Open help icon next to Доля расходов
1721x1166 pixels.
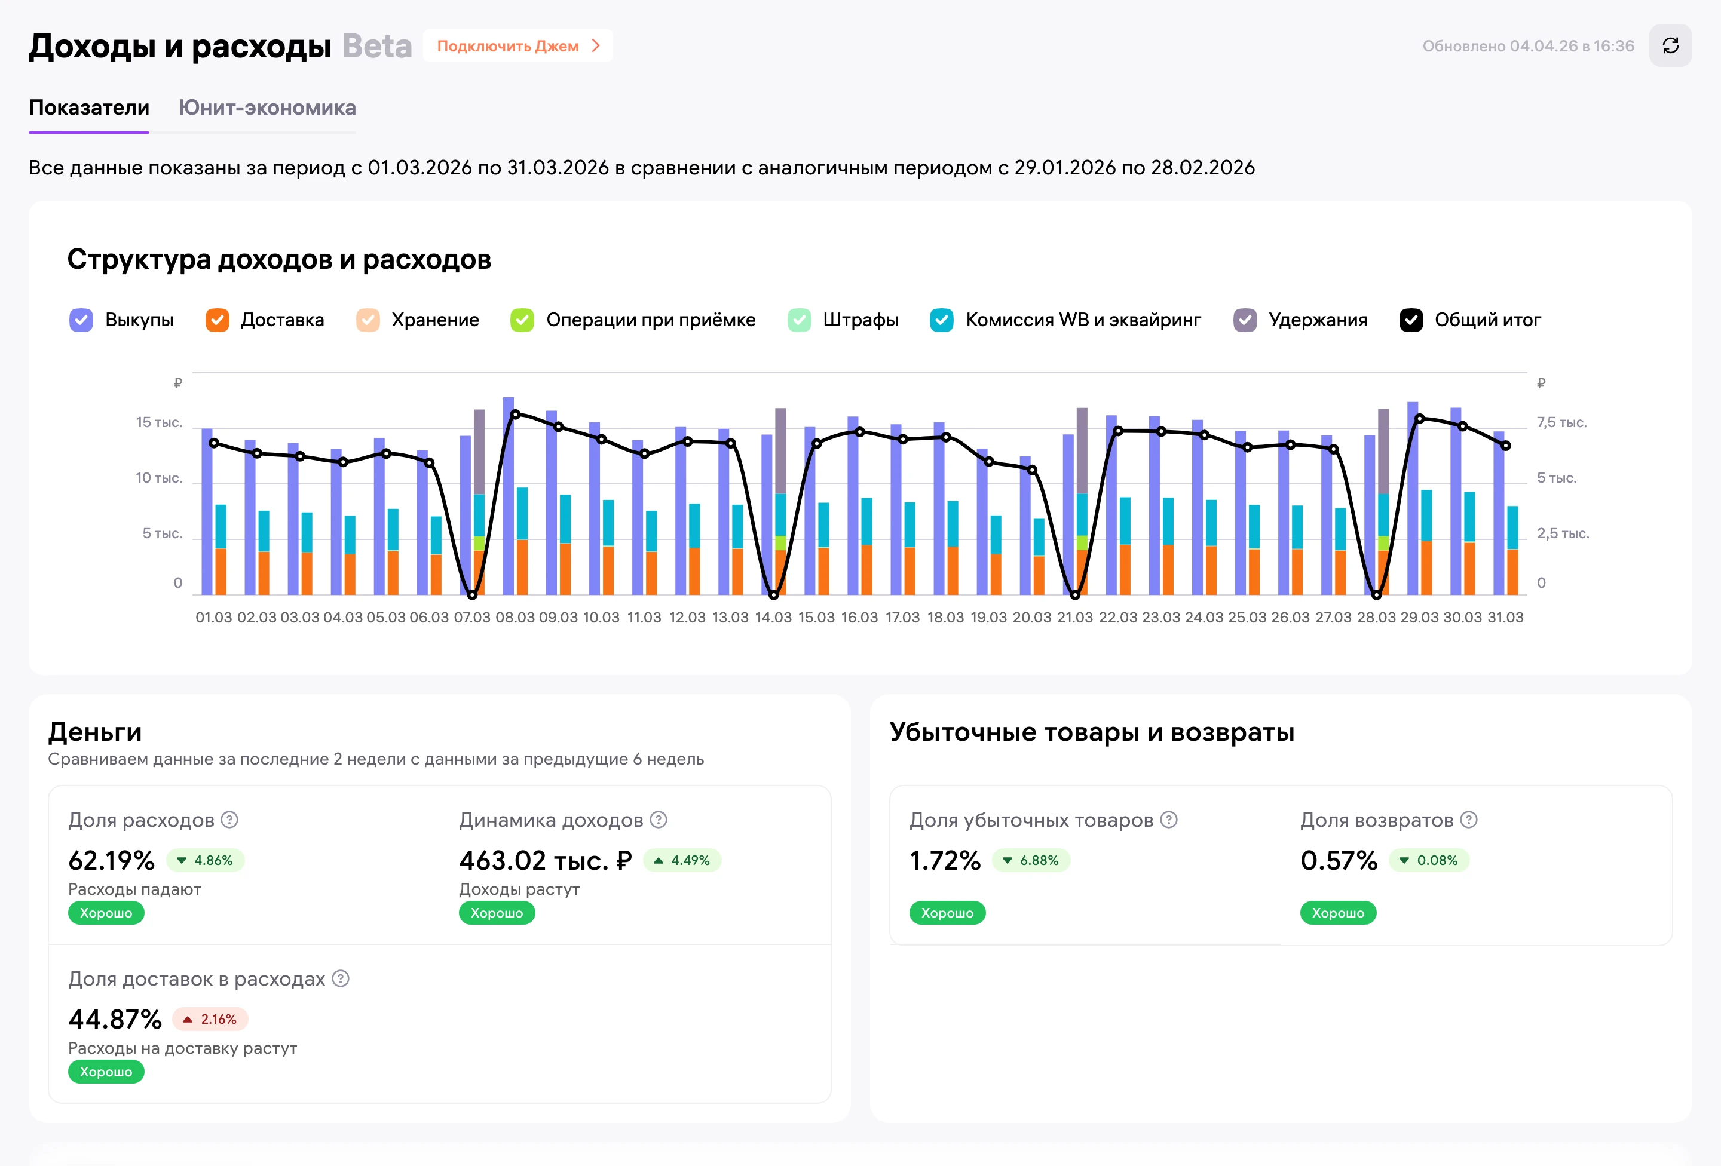tap(229, 820)
